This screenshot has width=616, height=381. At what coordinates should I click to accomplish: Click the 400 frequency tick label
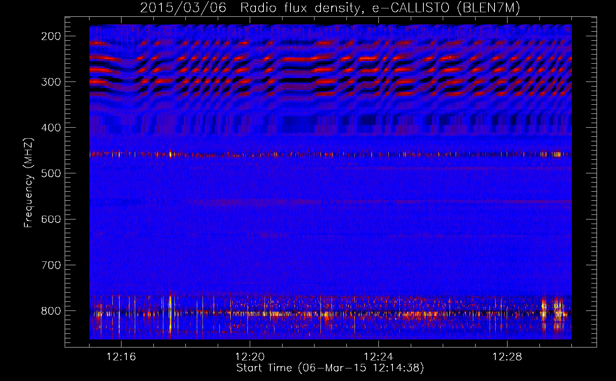(51, 128)
